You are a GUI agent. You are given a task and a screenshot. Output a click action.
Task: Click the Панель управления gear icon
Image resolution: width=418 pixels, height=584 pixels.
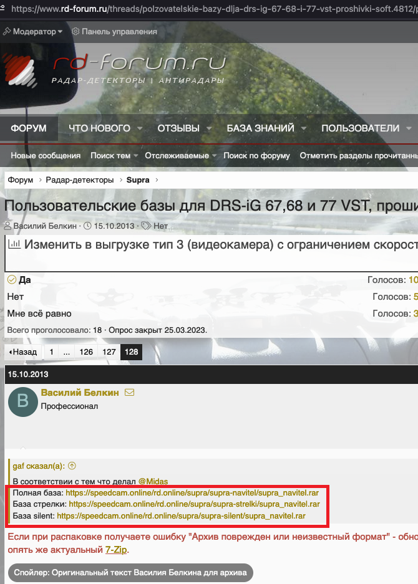[75, 31]
